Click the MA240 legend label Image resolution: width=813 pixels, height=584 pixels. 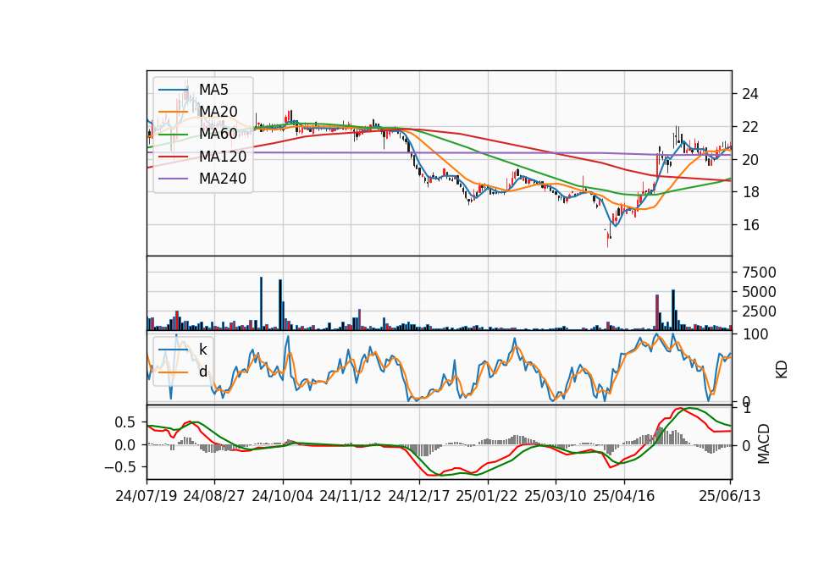pyautogui.click(x=223, y=179)
